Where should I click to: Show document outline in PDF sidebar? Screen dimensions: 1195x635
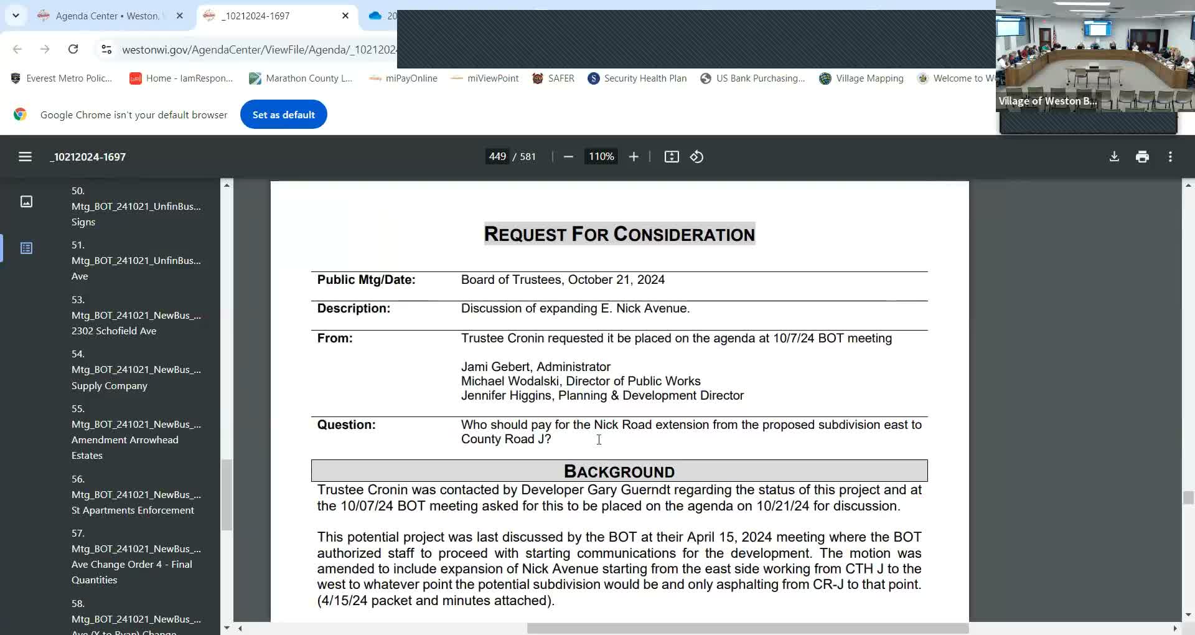point(26,248)
